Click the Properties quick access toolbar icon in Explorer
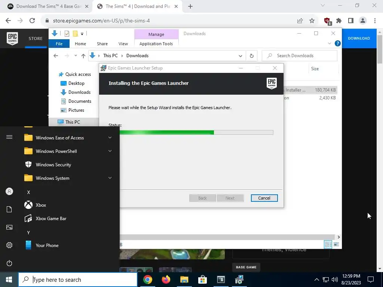The image size is (383, 287). coord(67,34)
